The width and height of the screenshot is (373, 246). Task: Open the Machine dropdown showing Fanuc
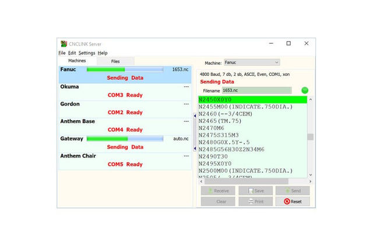coord(252,62)
